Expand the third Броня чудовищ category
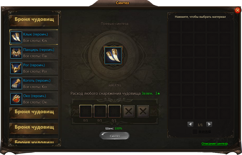The width and height of the screenshot is (242, 155). [x=34, y=128]
